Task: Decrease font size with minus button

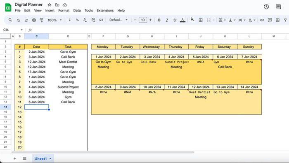Action: pos(135,20)
